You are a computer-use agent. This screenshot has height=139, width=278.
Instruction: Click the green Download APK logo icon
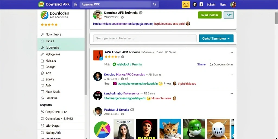click(x=41, y=4)
